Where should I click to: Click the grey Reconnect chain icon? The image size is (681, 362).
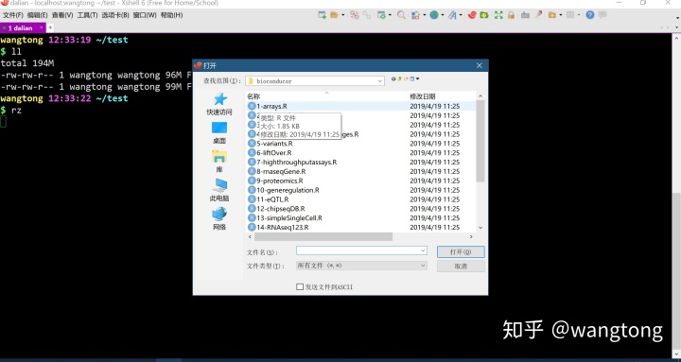367,15
